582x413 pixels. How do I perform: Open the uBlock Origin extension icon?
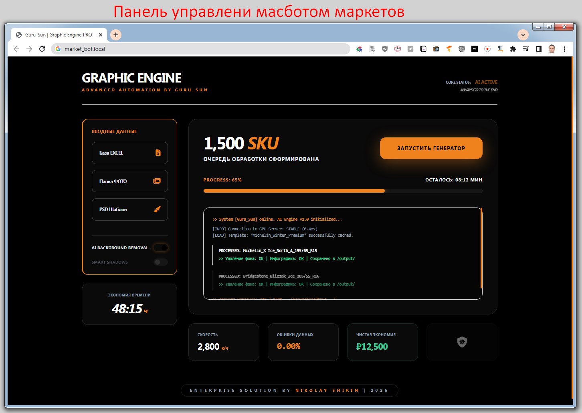[384, 48]
